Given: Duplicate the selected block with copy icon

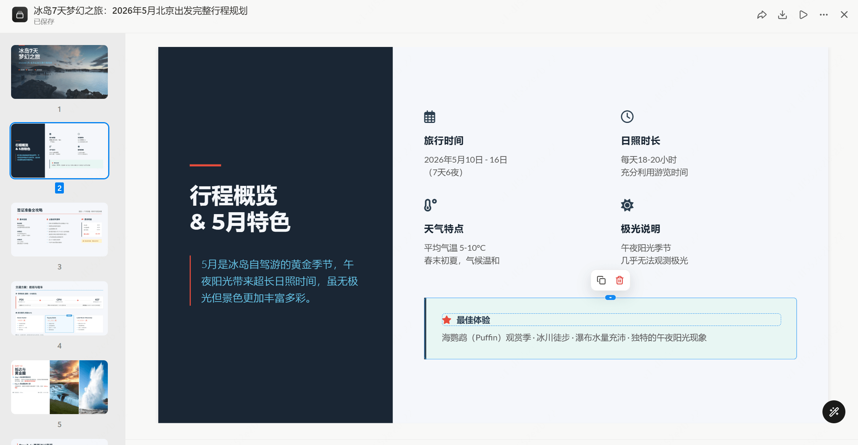Looking at the screenshot, I should 601,281.
